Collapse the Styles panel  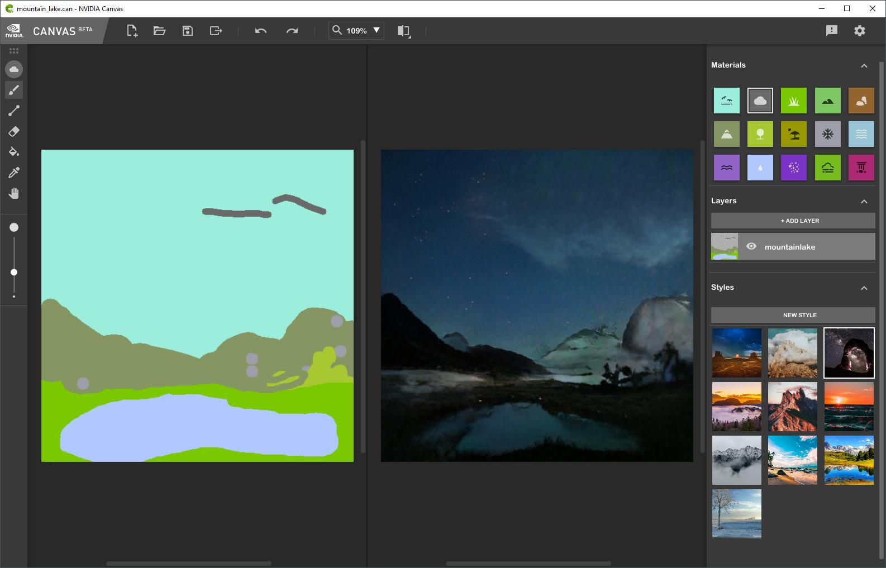pos(864,288)
